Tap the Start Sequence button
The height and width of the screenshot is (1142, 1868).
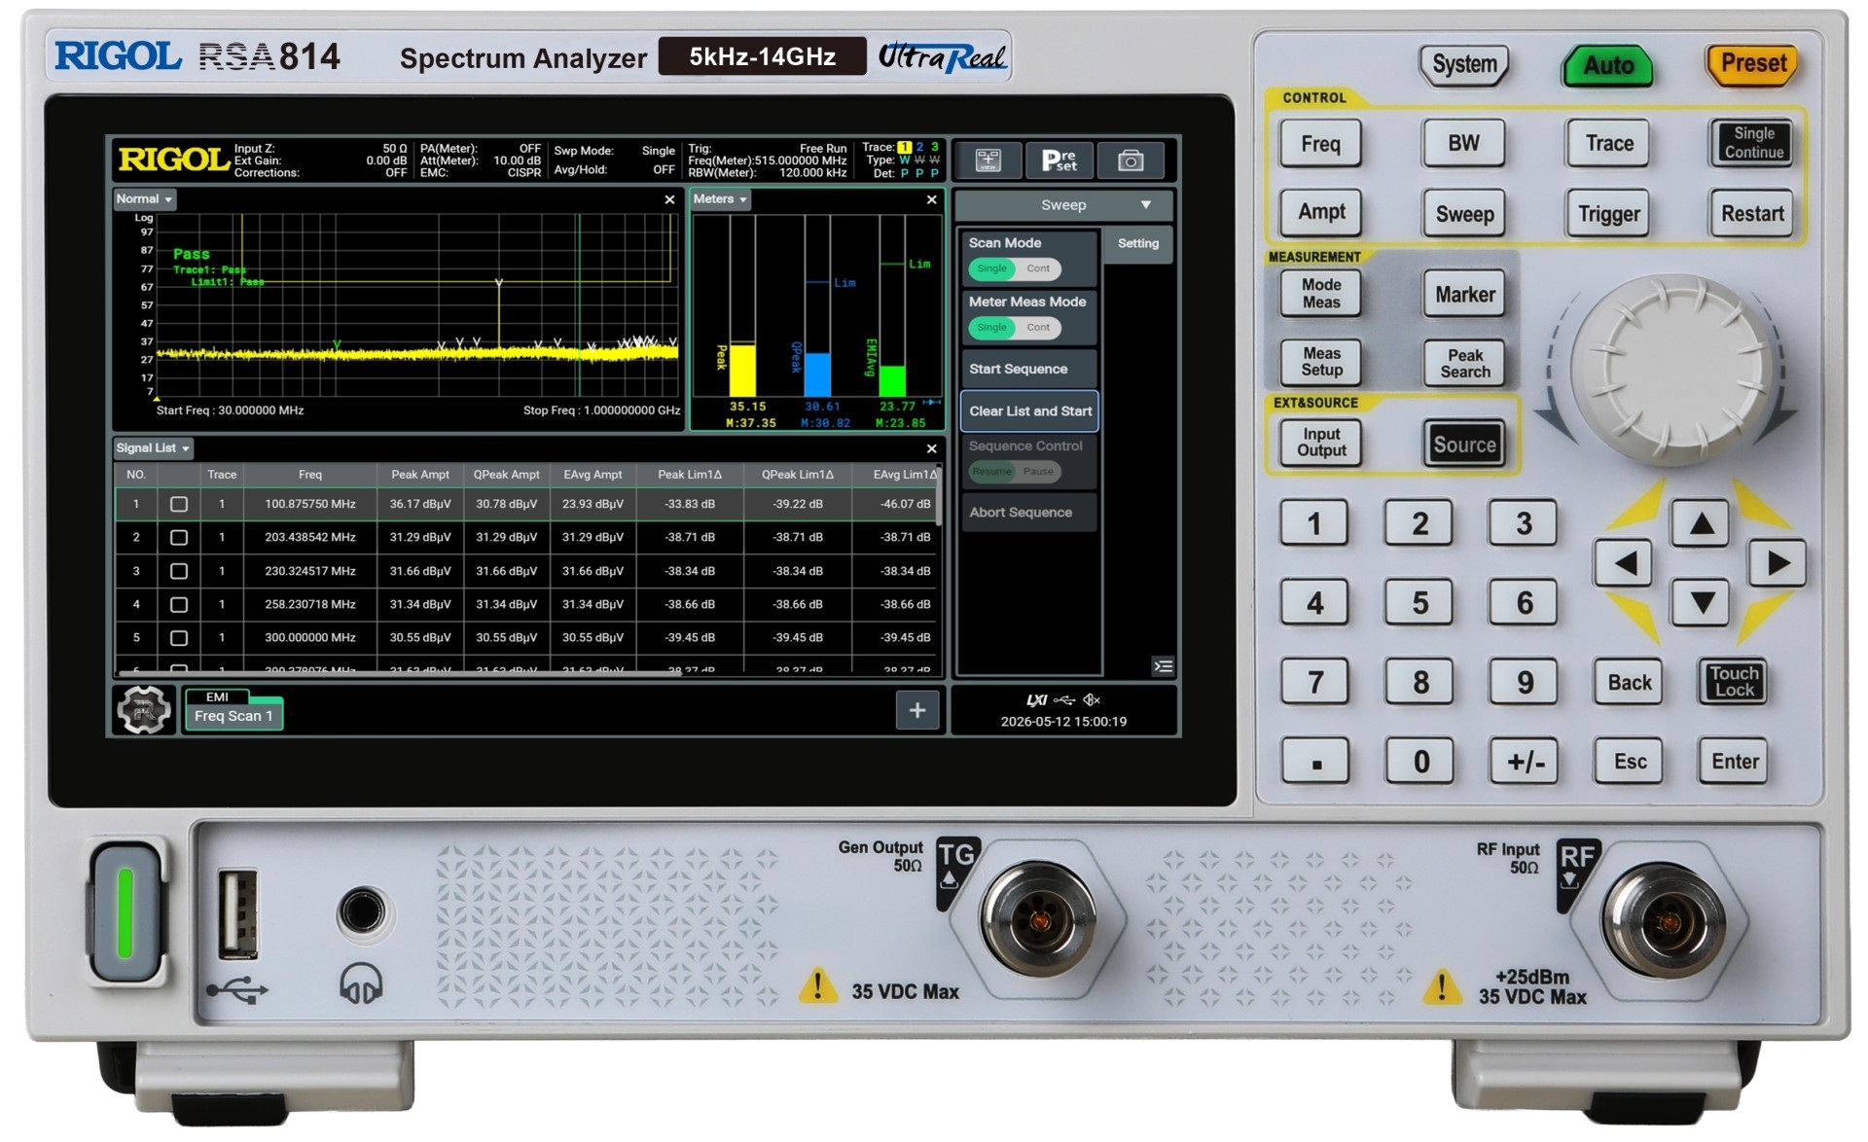[1029, 370]
